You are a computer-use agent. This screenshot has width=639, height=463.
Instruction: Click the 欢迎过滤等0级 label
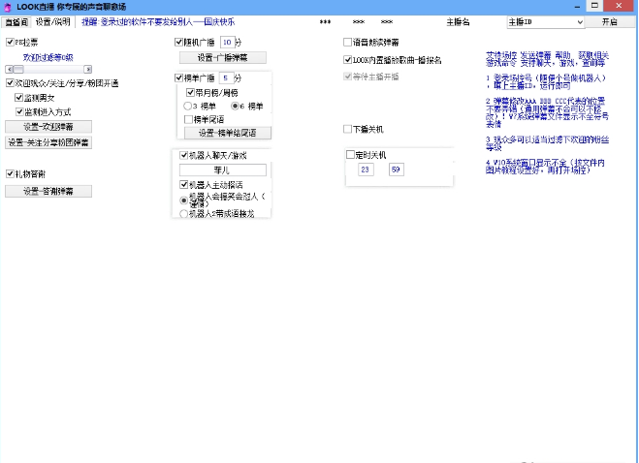[48, 57]
